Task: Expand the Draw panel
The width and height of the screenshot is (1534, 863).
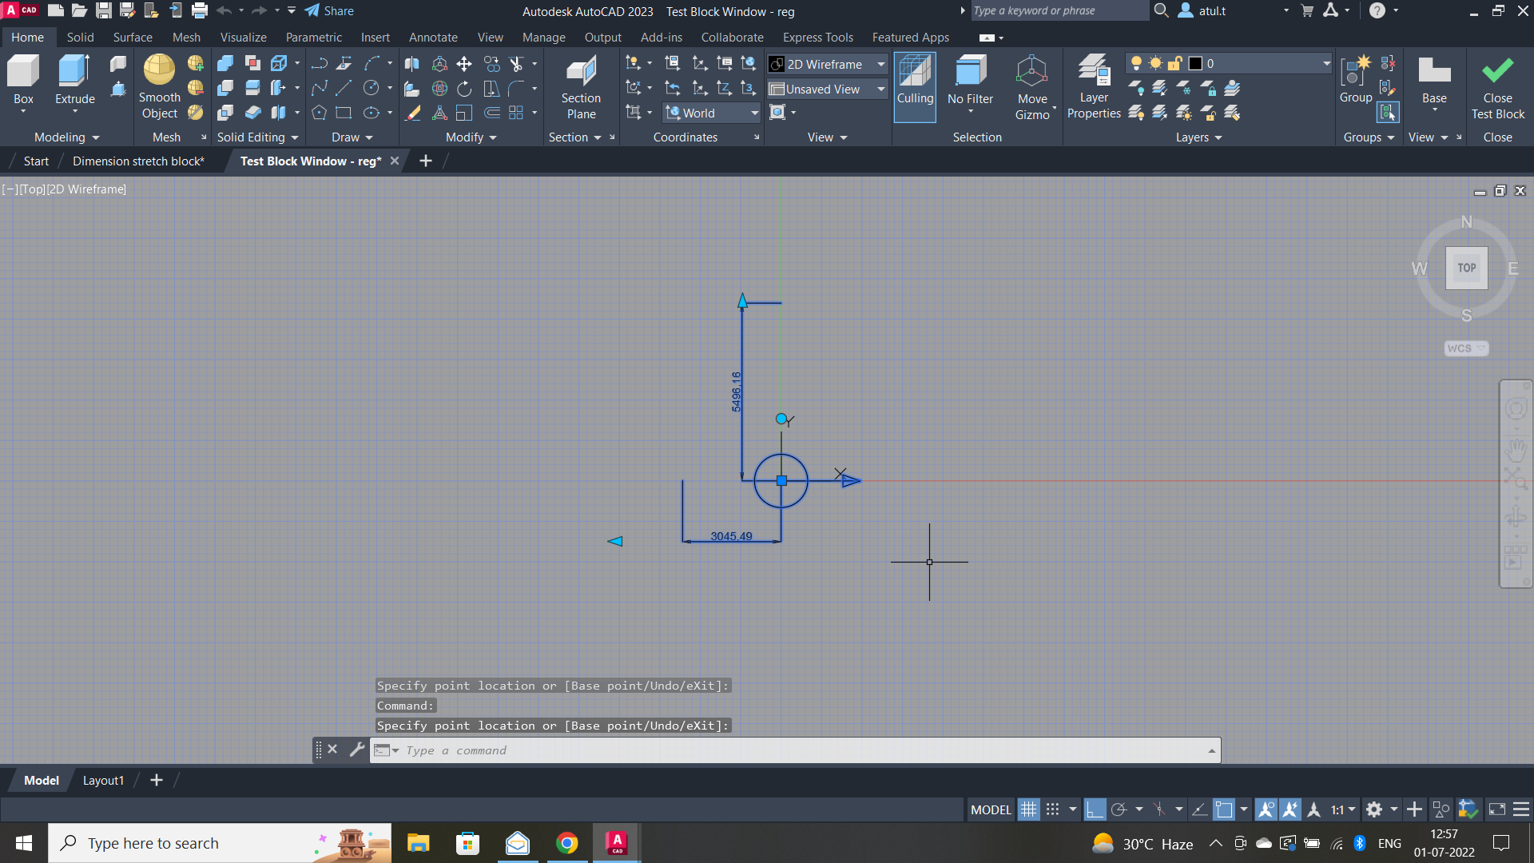Action: click(350, 137)
